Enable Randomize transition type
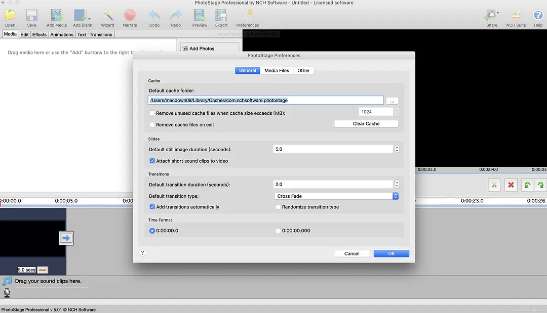 (278, 207)
